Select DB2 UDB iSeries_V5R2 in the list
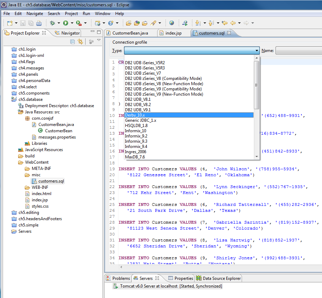 [189, 63]
